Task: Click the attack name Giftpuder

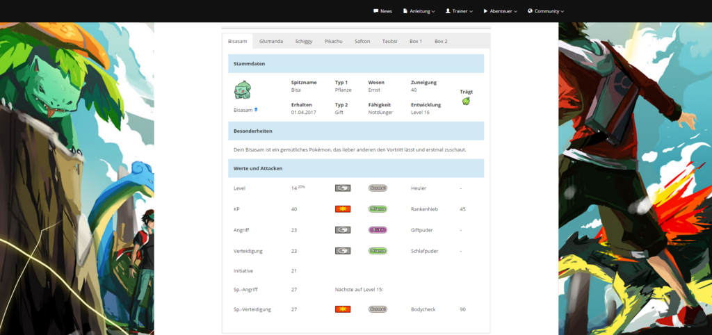Action: (422, 230)
